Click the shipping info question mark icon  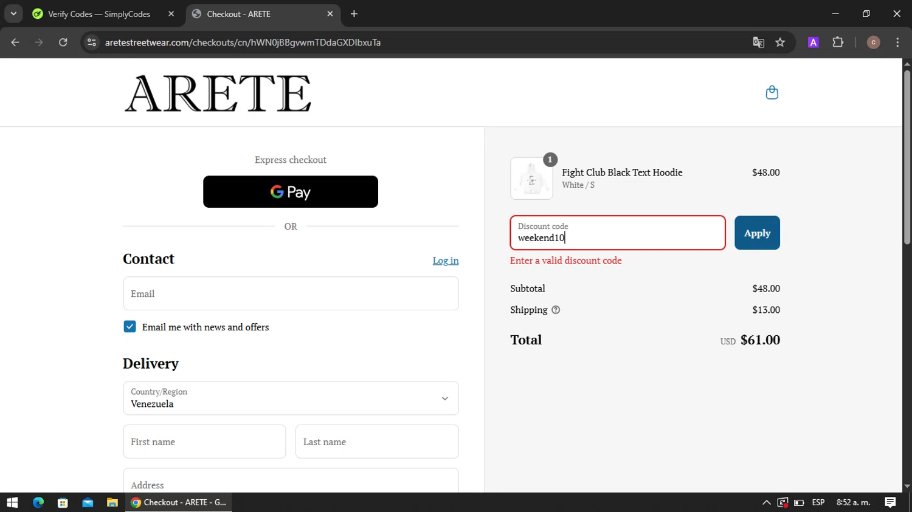coord(556,310)
